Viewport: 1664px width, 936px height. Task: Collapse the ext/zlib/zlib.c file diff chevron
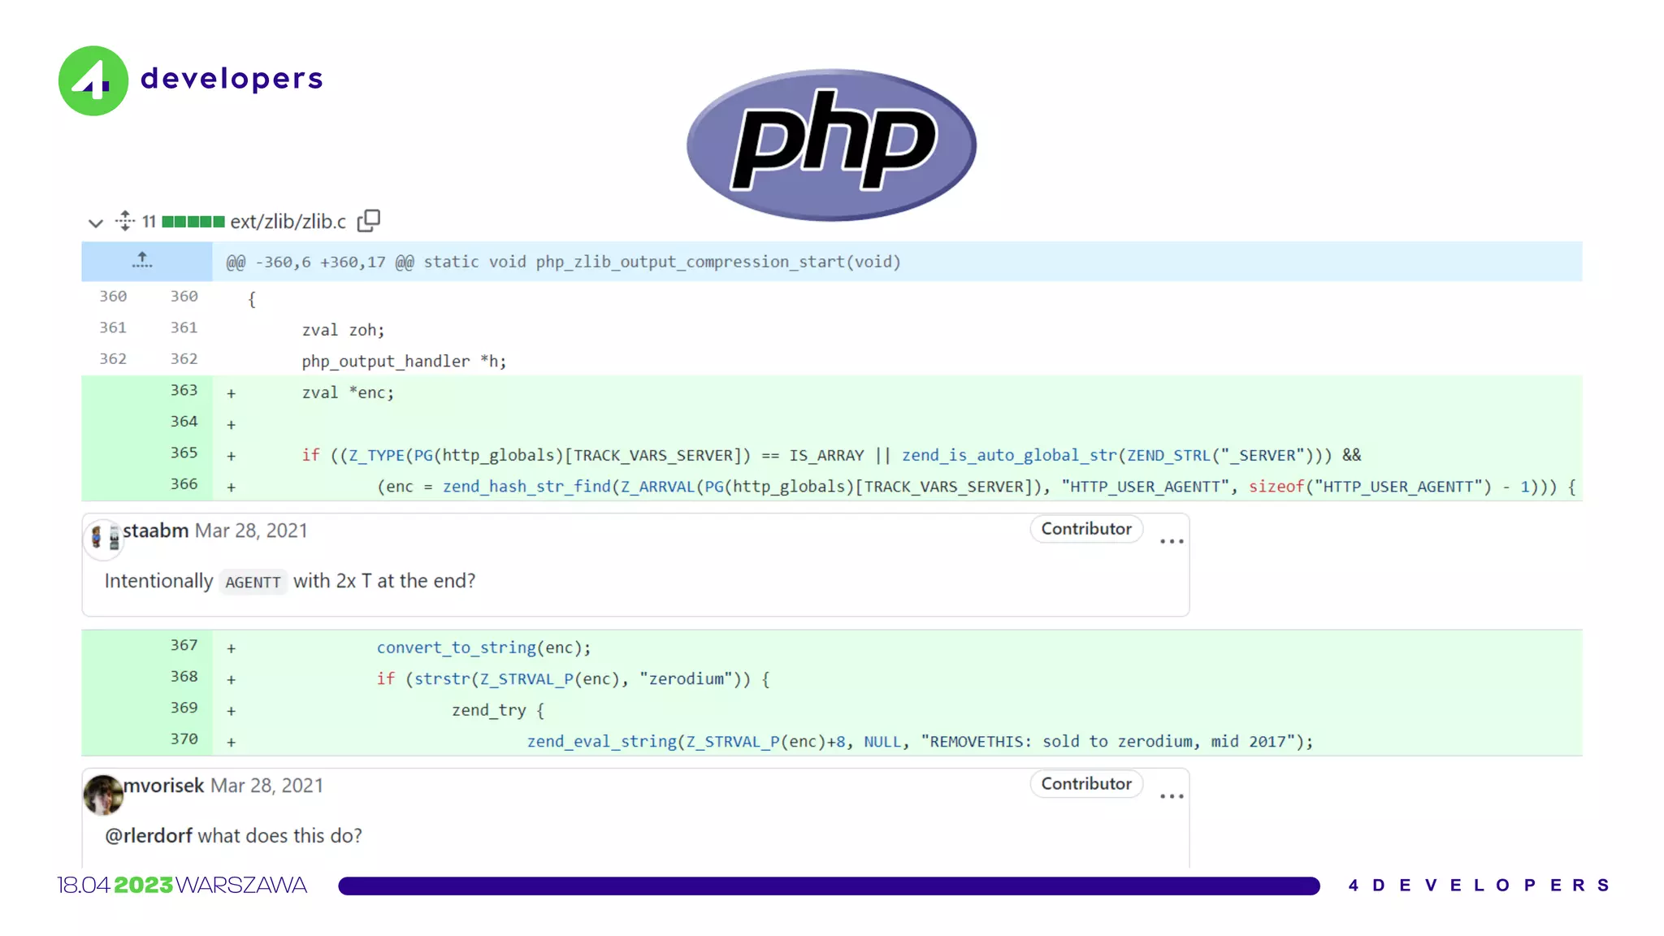(x=96, y=223)
